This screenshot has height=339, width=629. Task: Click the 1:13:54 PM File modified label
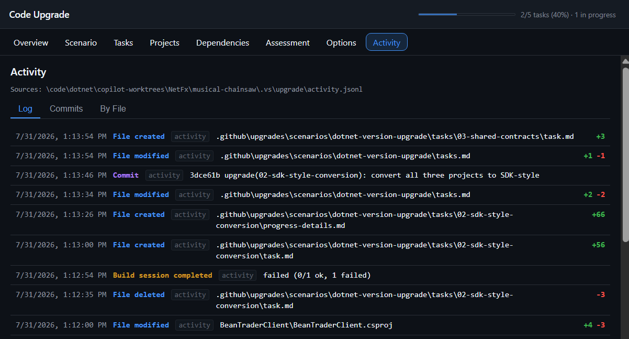tap(141, 156)
